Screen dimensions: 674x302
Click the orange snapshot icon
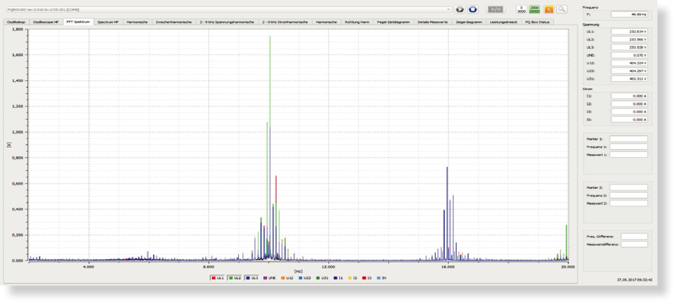(549, 9)
